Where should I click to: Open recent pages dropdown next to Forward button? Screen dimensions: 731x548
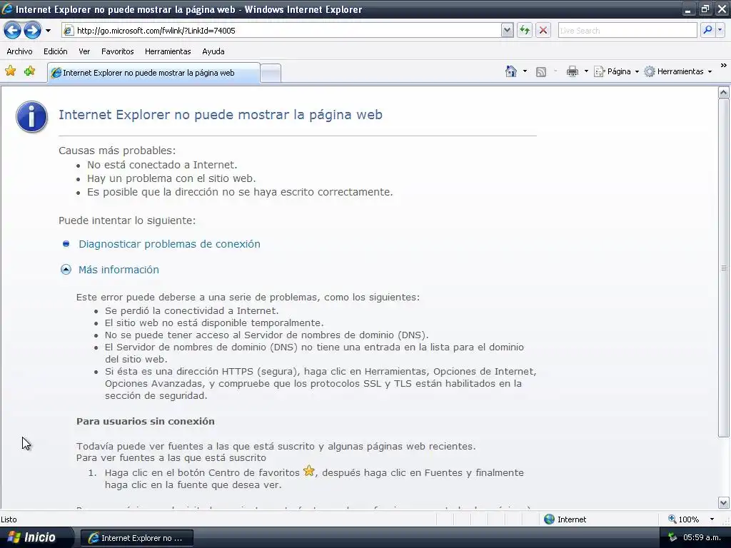[x=48, y=31]
